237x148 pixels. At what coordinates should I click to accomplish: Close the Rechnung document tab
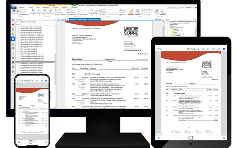click(99, 19)
